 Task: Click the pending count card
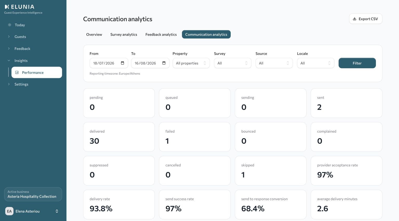119,103
